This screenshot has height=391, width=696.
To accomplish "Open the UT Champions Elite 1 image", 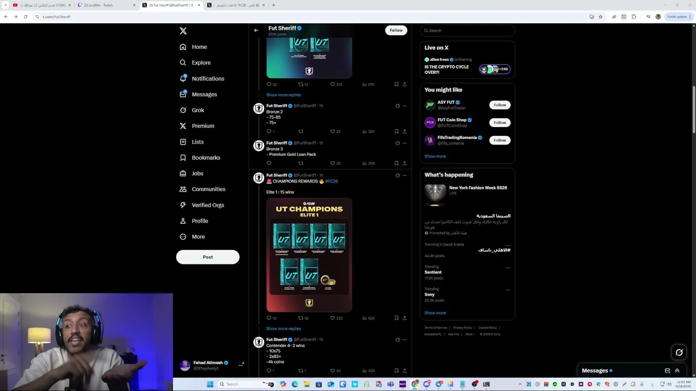I will click(x=309, y=255).
